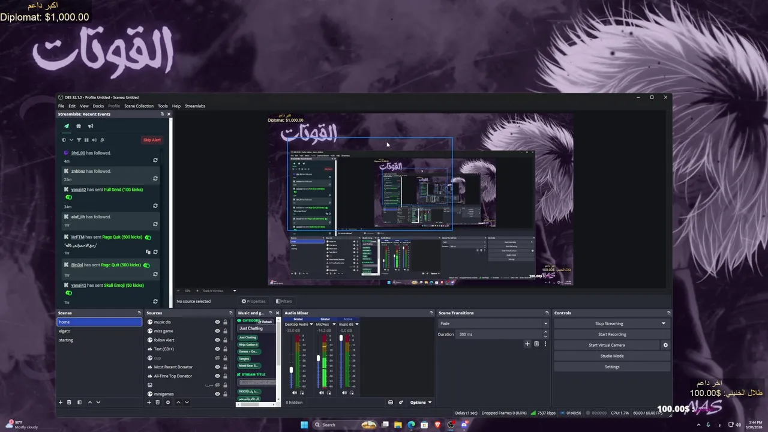Add a new scene with plus icon
This screenshot has width=768, height=432.
(x=60, y=402)
